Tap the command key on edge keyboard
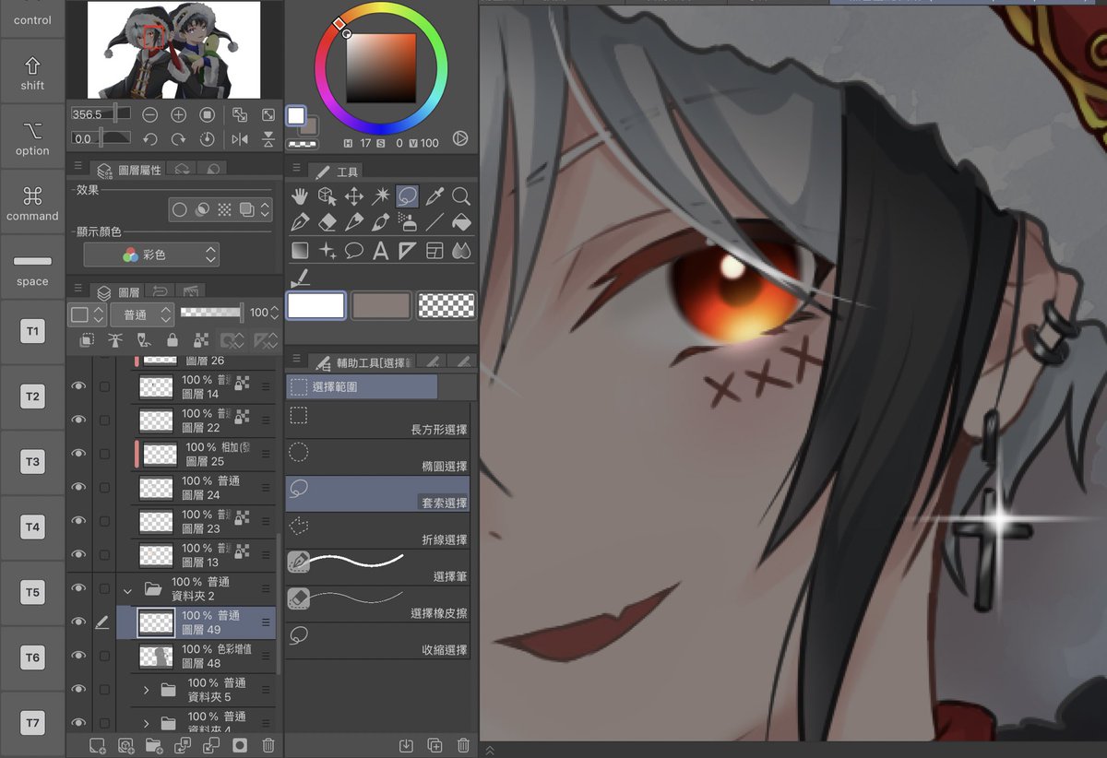Screen dimensions: 1107x758 [x=32, y=201]
